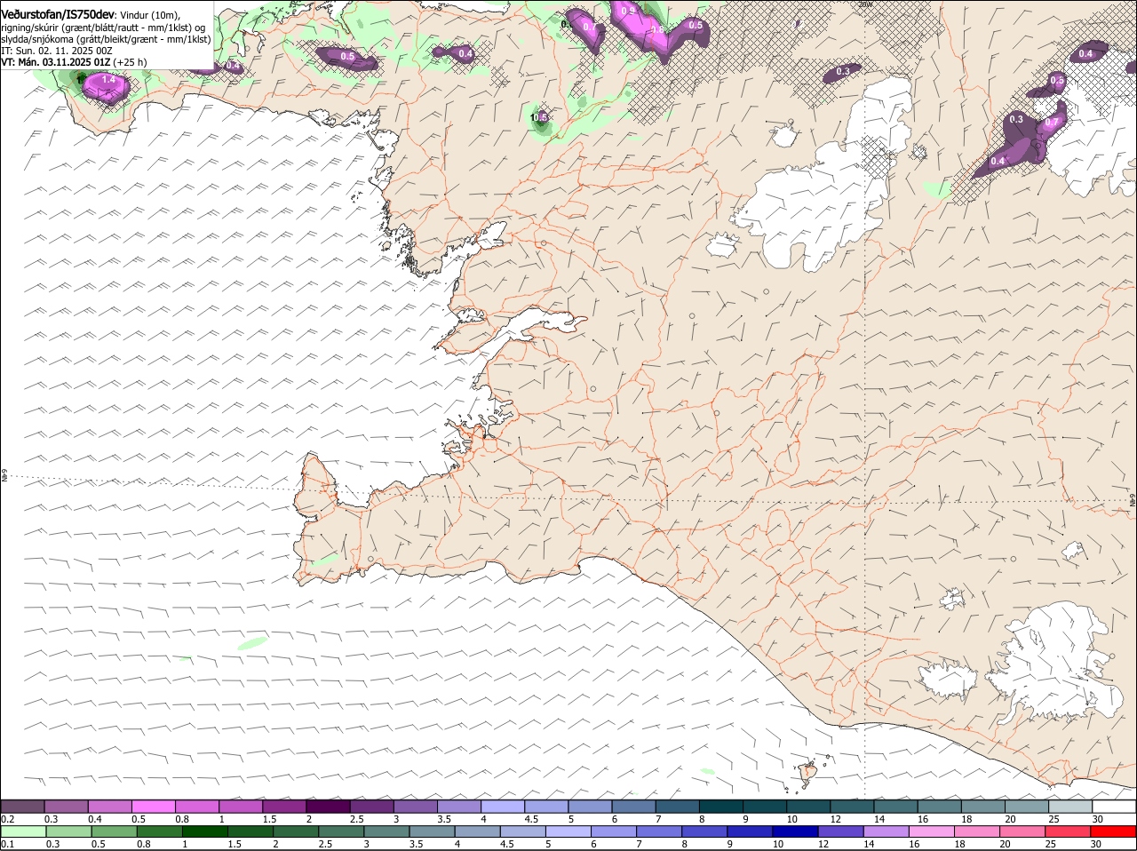Click the Veðurstofan/IS750dev map title

tap(57, 14)
